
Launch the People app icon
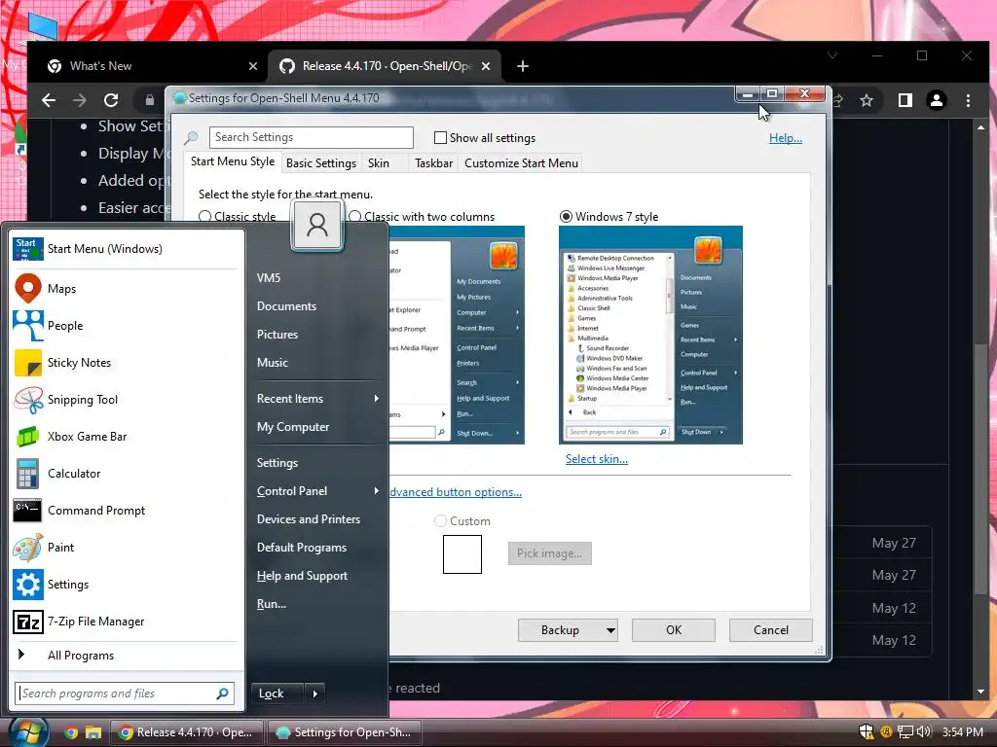(x=28, y=325)
